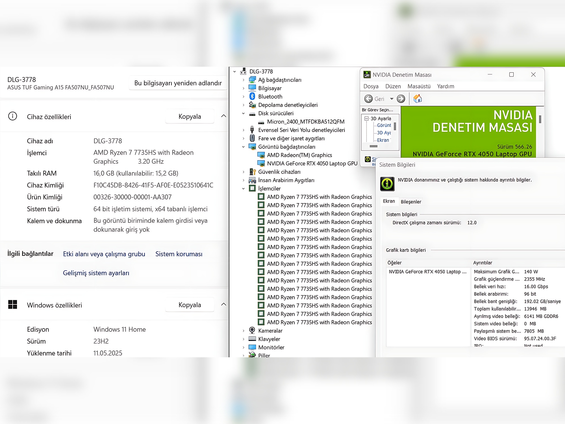The image size is (565, 424).
Task: Click the Geri back arrow icon
Action: click(368, 99)
